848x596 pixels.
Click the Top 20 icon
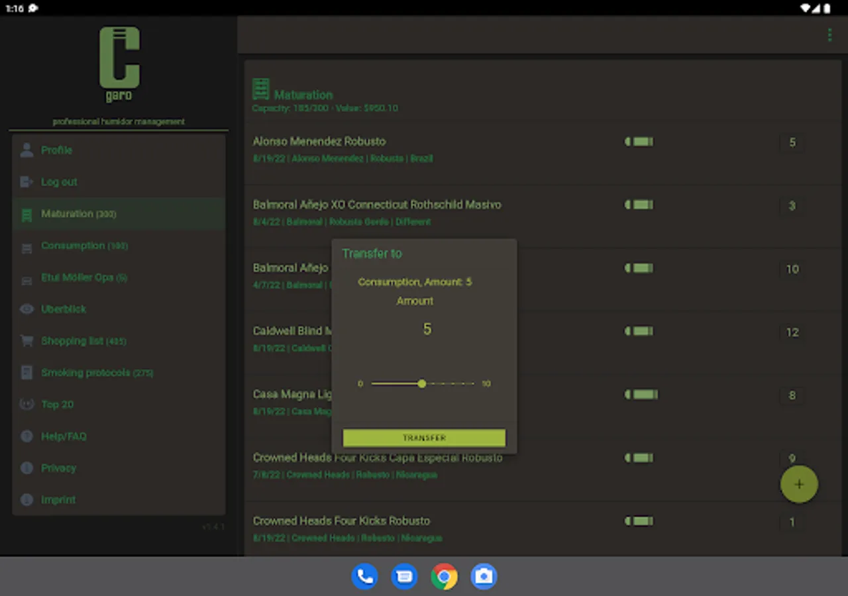(x=26, y=405)
